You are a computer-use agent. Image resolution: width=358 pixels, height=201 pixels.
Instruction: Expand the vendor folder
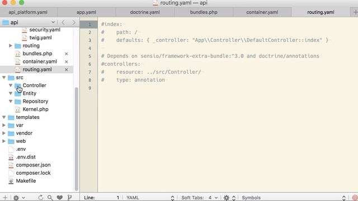click(x=4, y=133)
